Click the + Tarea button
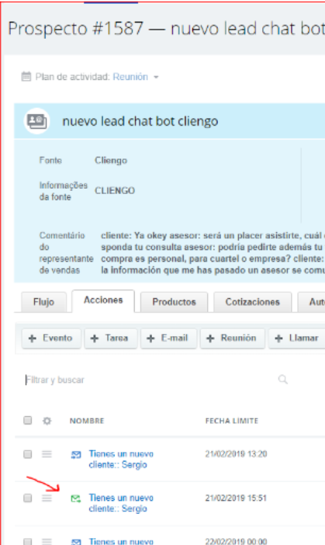The height and width of the screenshot is (545, 325). [x=111, y=338]
